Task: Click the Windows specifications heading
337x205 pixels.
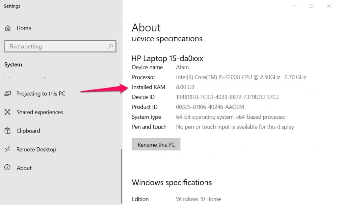Action: pyautogui.click(x=172, y=182)
